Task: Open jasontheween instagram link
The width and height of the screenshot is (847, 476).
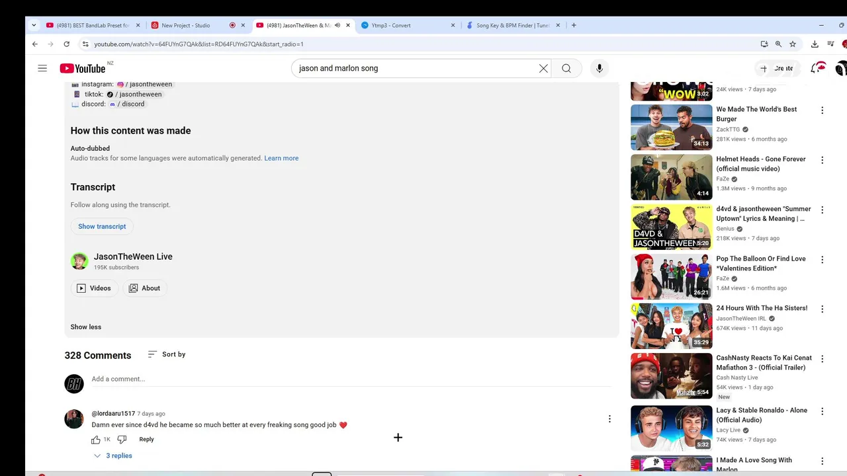Action: (145, 84)
